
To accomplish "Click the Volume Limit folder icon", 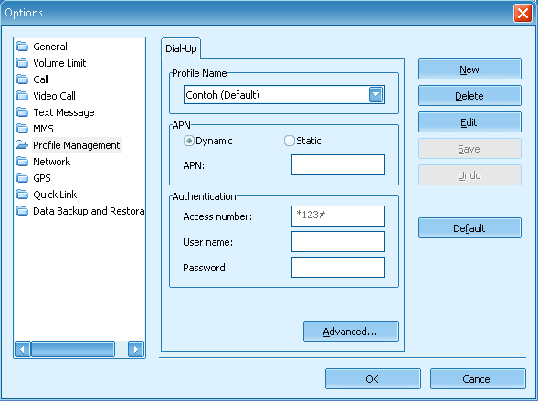I will (22, 63).
